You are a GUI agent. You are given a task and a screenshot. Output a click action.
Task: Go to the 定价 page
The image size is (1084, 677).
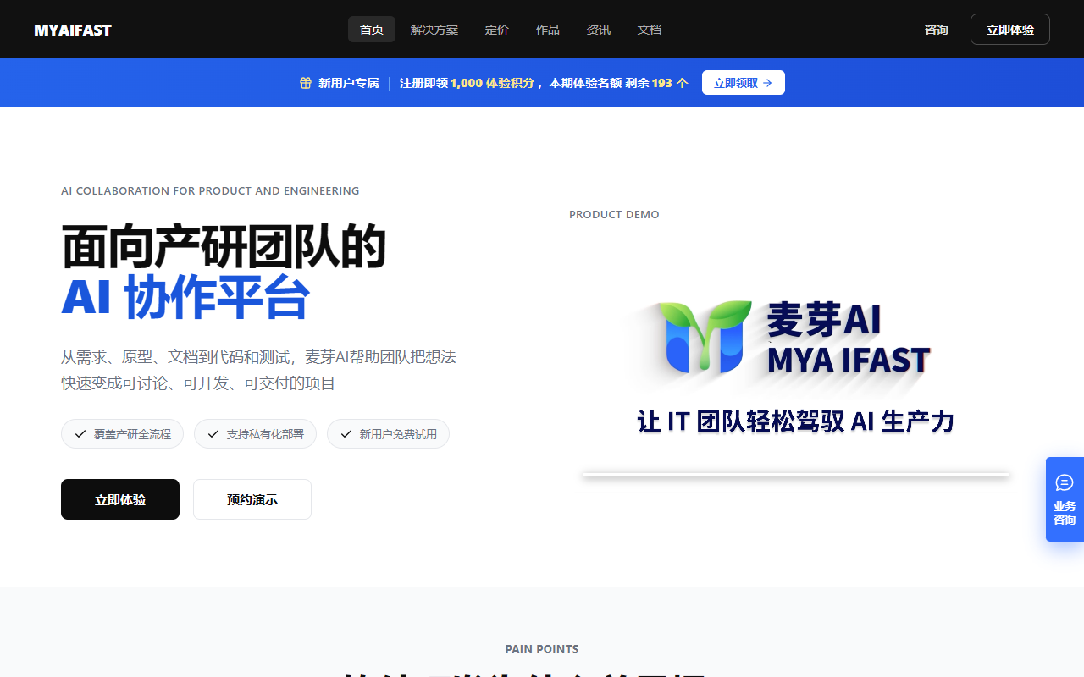[x=497, y=30]
